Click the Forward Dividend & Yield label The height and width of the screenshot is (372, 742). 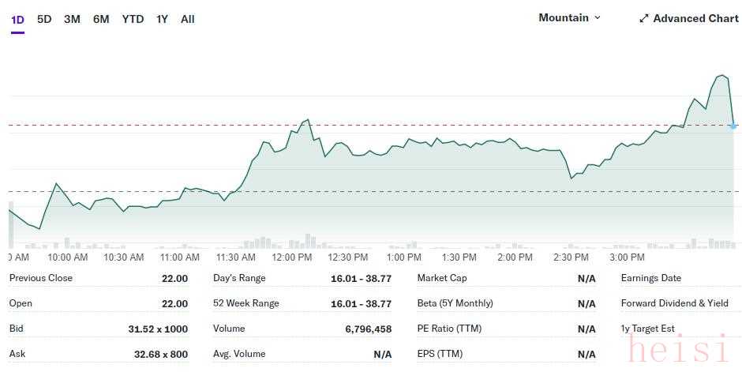click(674, 303)
